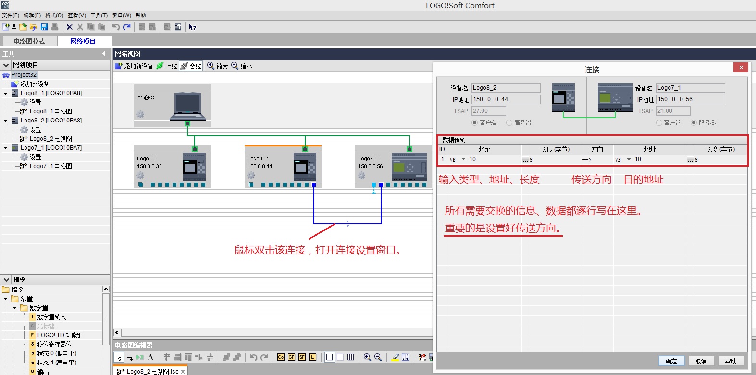Click 添加新设备 in the network view toolbar
The height and width of the screenshot is (375, 756).
click(x=134, y=66)
